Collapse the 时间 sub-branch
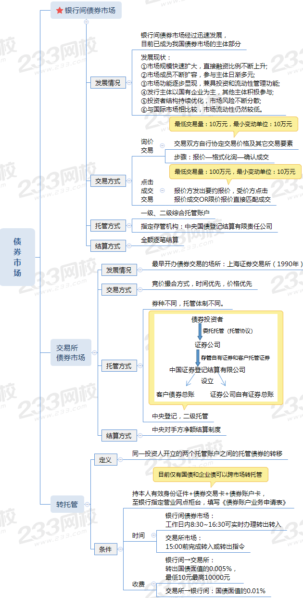Screen dimensions: 303x598 153,535
